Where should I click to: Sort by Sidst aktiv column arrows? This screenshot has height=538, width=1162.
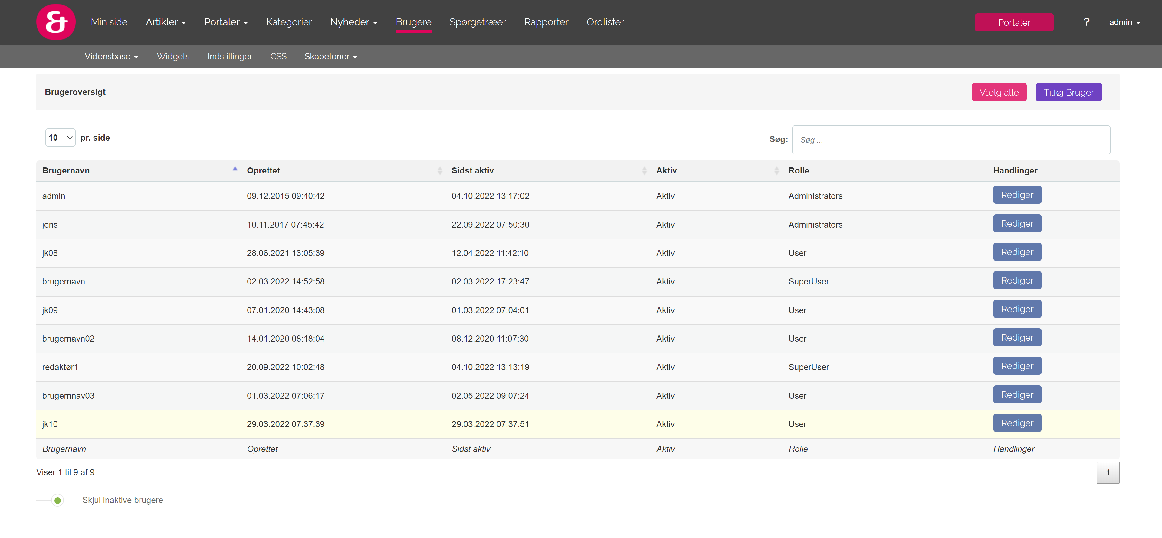click(x=644, y=170)
